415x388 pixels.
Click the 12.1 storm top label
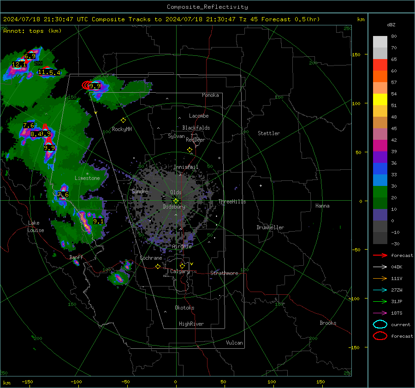[19, 64]
